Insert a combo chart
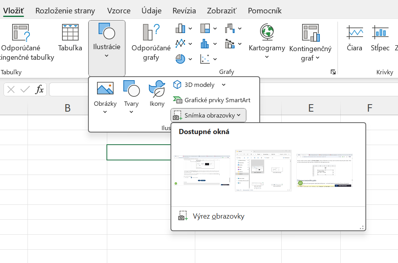The height and width of the screenshot is (263, 398). [230, 44]
